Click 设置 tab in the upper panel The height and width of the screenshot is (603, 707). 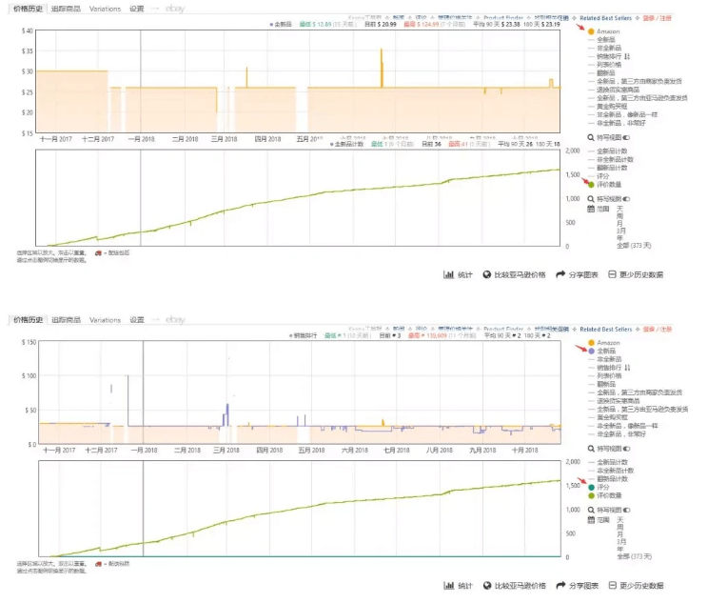pos(137,9)
